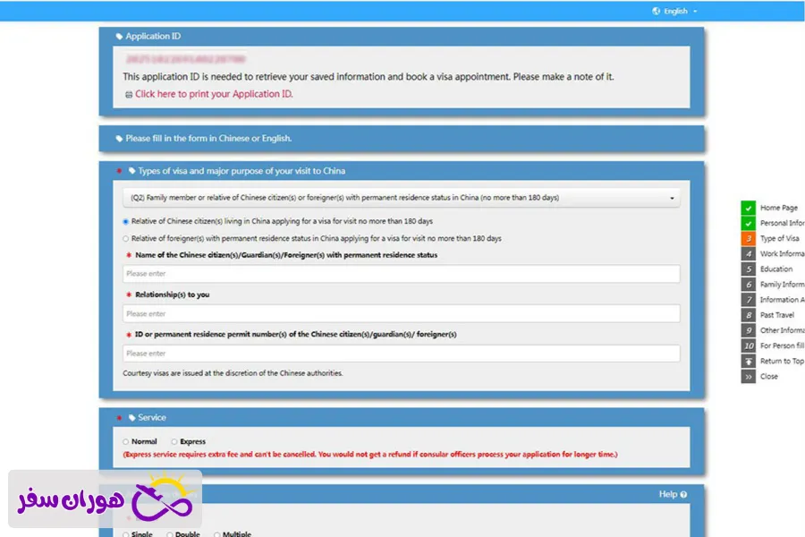Click the Help question mark icon
This screenshot has height=537, width=805.
tap(683, 494)
